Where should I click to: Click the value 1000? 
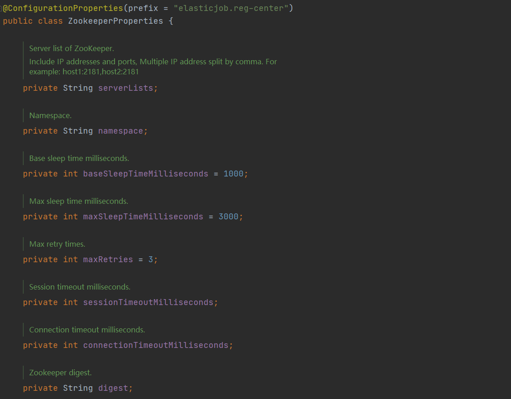233,174
